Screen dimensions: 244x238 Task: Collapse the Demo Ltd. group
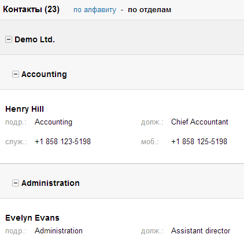pos(9,39)
